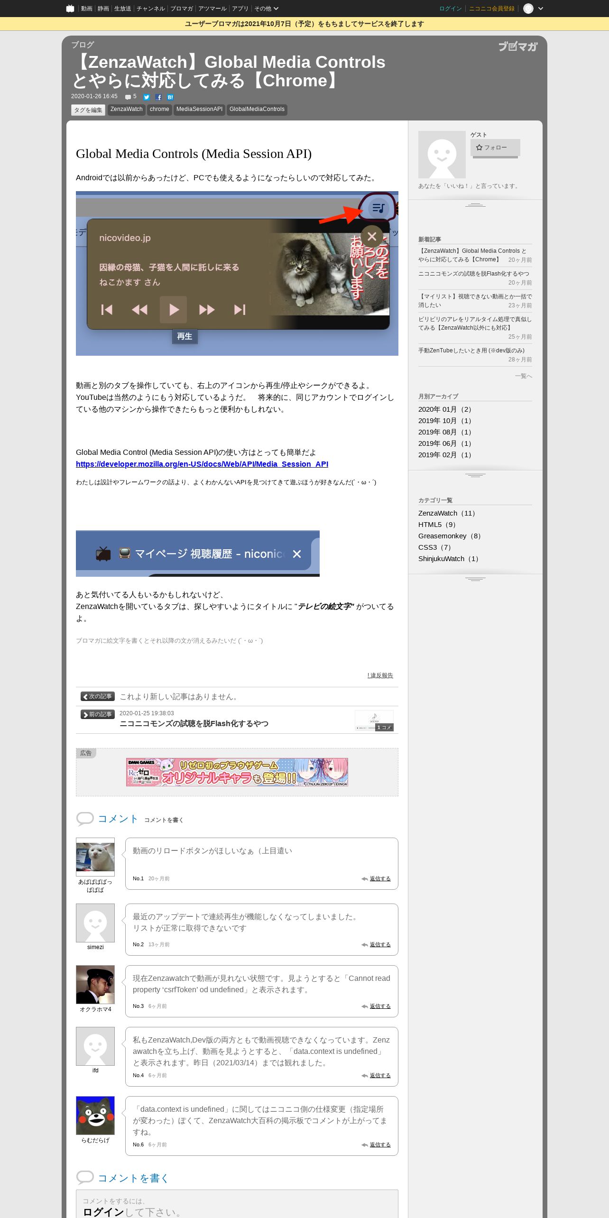Screen dimensions: 609x1218
Task: Click ニコニコ会員登録 link
Action: tap(491, 9)
